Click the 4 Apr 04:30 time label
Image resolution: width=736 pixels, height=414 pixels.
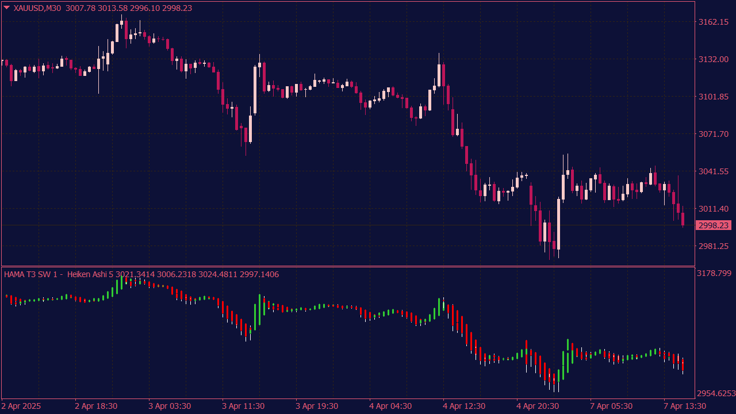[x=390, y=406]
